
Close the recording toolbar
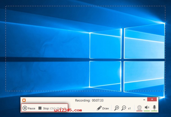pyautogui.click(x=152, y=99)
